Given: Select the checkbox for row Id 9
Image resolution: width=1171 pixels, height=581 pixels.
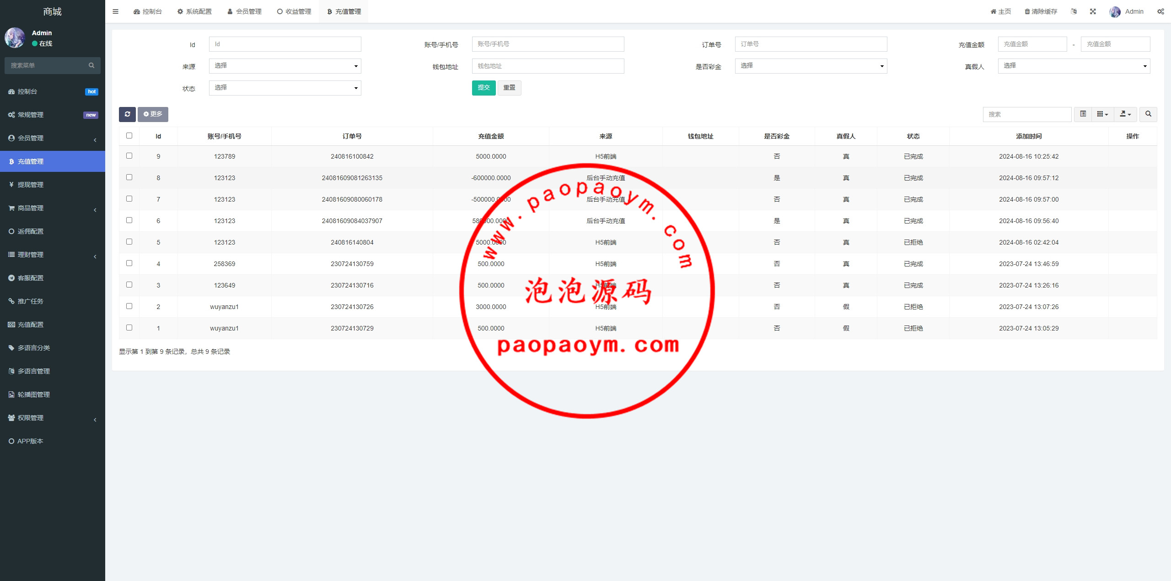Looking at the screenshot, I should coord(129,156).
